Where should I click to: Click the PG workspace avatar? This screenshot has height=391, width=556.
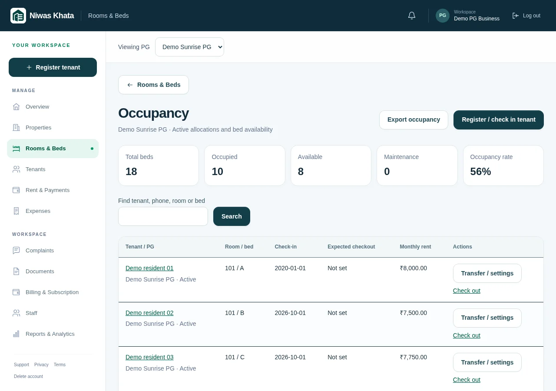pos(443,16)
